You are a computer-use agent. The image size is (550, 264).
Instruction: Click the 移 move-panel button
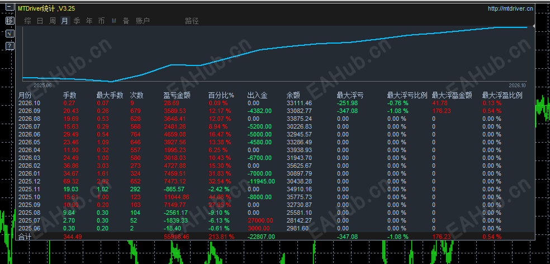[x=10, y=20]
